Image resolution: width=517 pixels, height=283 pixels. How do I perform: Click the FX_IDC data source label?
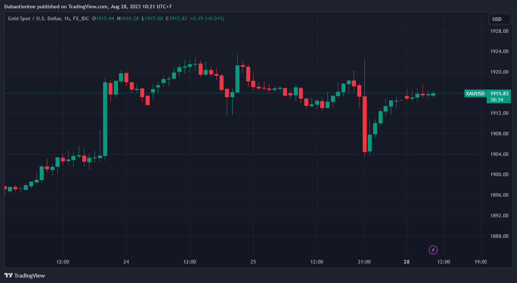81,18
